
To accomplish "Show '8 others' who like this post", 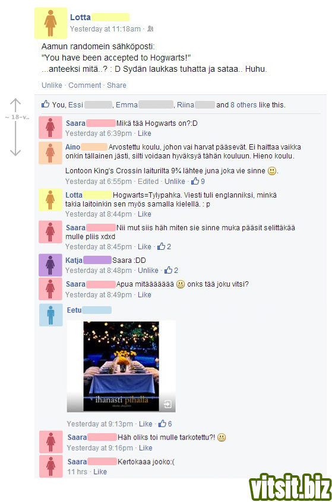I will 244,104.
